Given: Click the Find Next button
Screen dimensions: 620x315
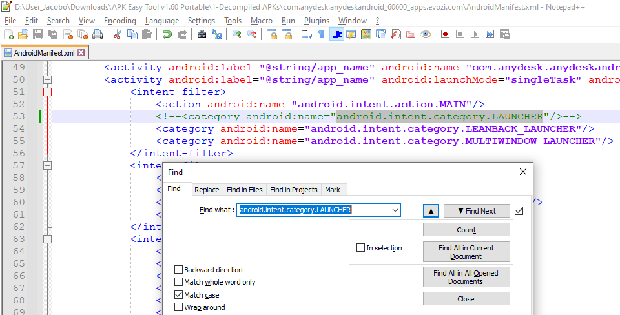Looking at the screenshot, I should pyautogui.click(x=477, y=210).
